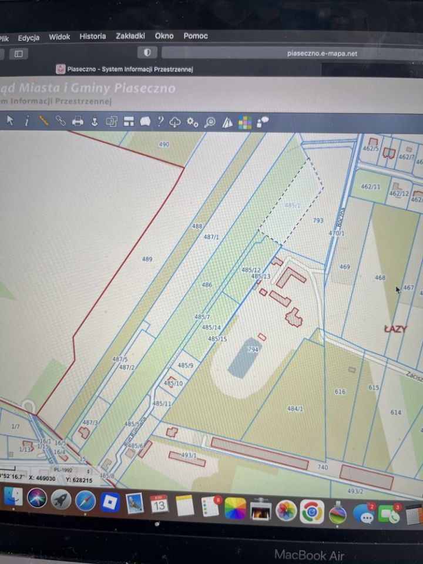423x564 pixels.
Task: Click parcel label 794 on map
Action: [253, 349]
